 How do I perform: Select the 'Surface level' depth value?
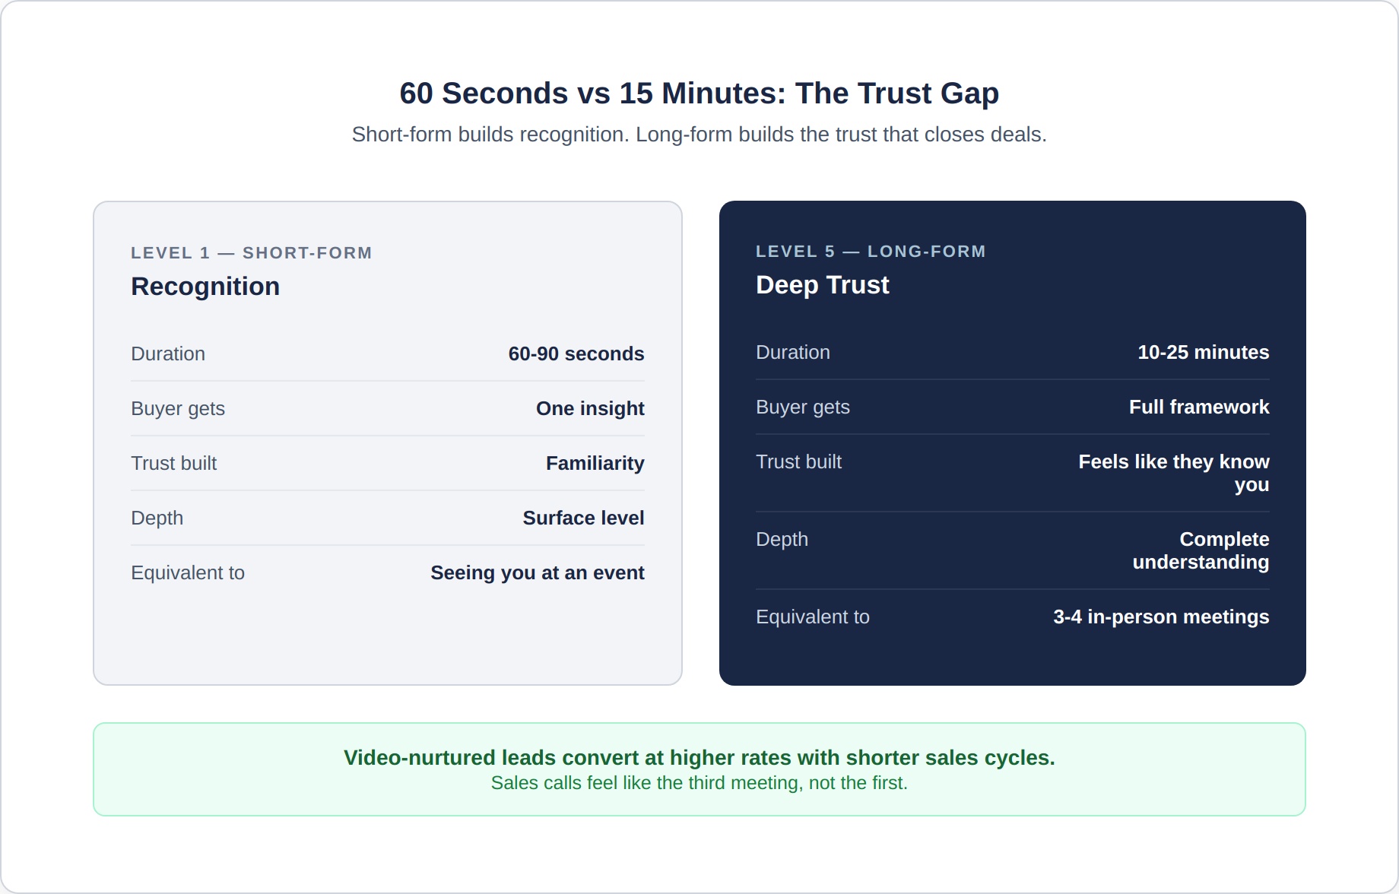click(x=583, y=518)
